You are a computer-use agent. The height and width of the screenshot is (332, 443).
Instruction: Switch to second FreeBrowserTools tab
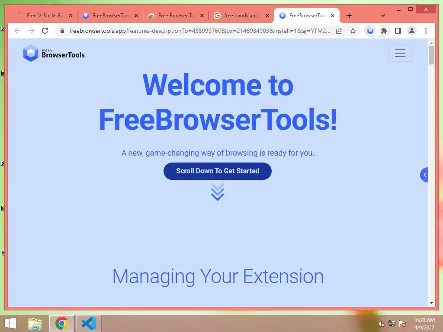pos(110,16)
